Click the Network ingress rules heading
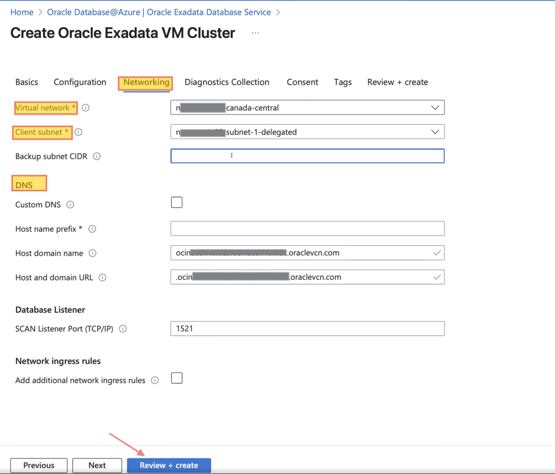The height and width of the screenshot is (474, 555). pyautogui.click(x=58, y=361)
